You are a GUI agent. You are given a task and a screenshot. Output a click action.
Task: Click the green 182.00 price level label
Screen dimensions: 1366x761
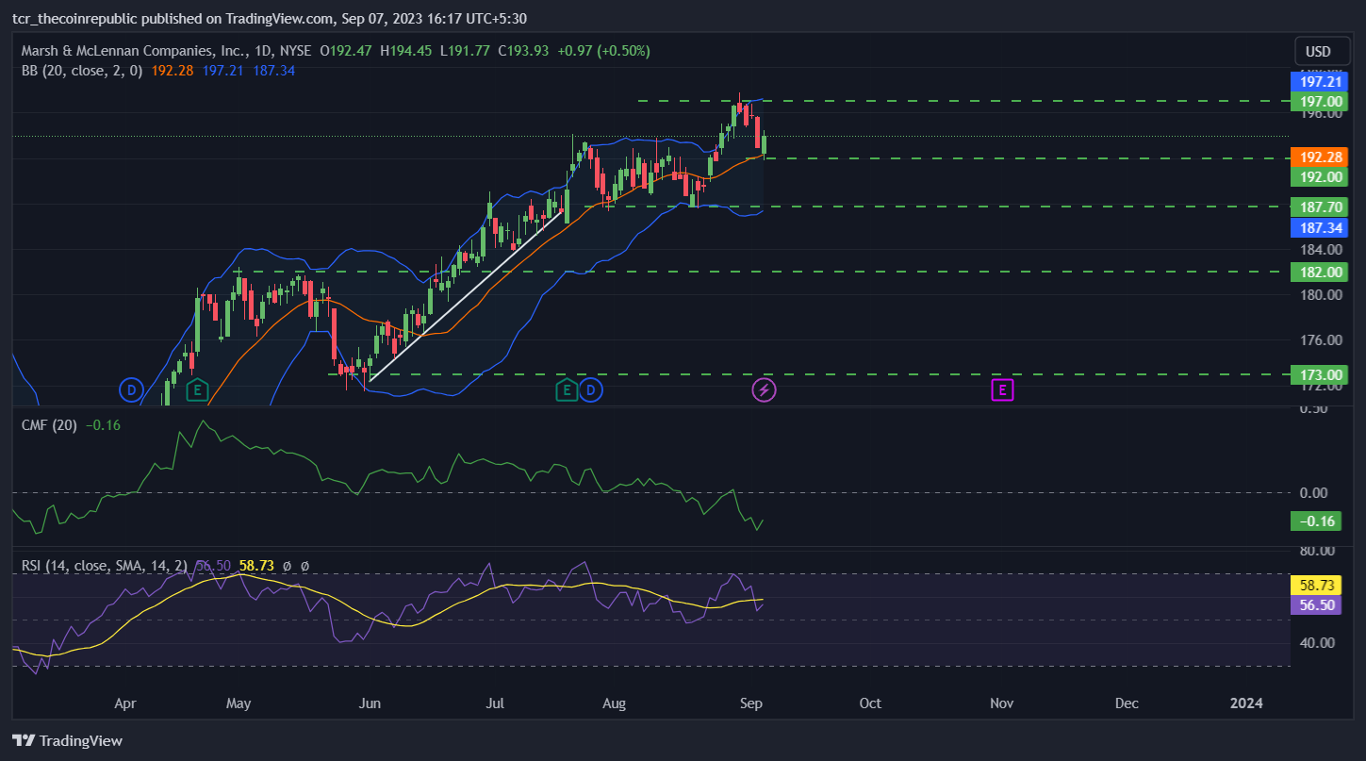pos(1319,272)
